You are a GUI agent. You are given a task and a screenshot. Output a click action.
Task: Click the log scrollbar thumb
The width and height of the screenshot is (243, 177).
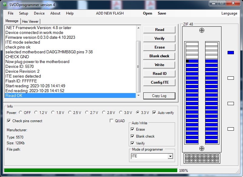138,67
